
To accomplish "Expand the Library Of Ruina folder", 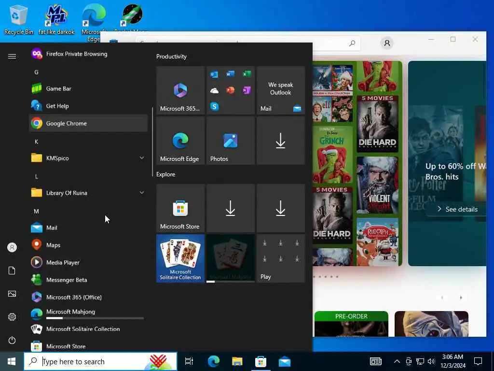I will (x=88, y=193).
